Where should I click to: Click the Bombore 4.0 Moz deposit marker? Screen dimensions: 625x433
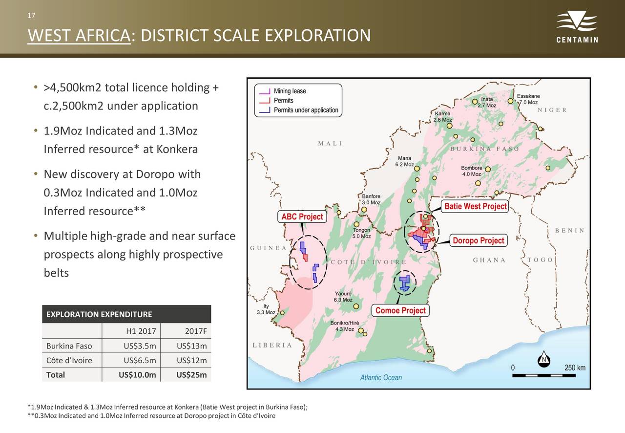click(x=488, y=170)
